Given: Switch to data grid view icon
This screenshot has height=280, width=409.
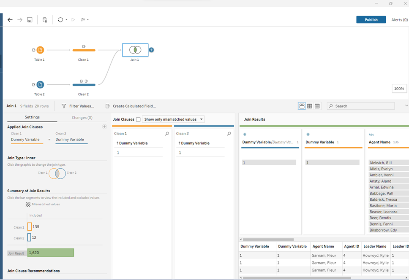Looking at the screenshot, I should click(310, 106).
